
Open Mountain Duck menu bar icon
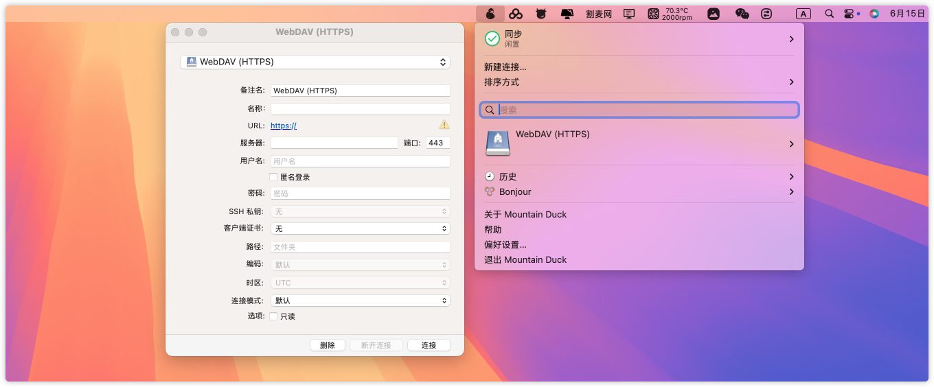(x=490, y=14)
